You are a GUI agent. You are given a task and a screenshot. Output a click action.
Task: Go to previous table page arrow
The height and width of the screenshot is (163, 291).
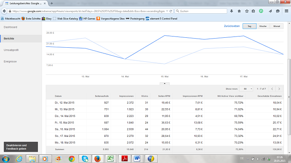coord(272,89)
